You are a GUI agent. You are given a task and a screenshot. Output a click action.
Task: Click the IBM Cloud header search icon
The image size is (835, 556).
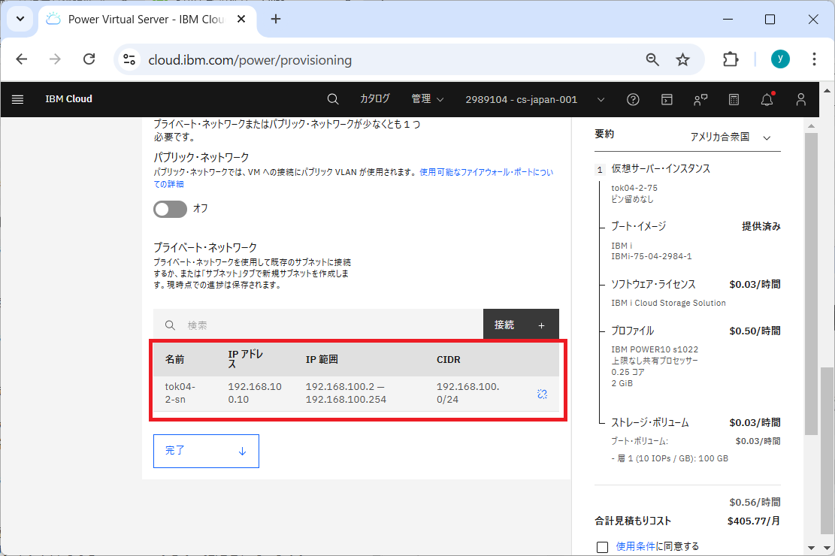333,100
